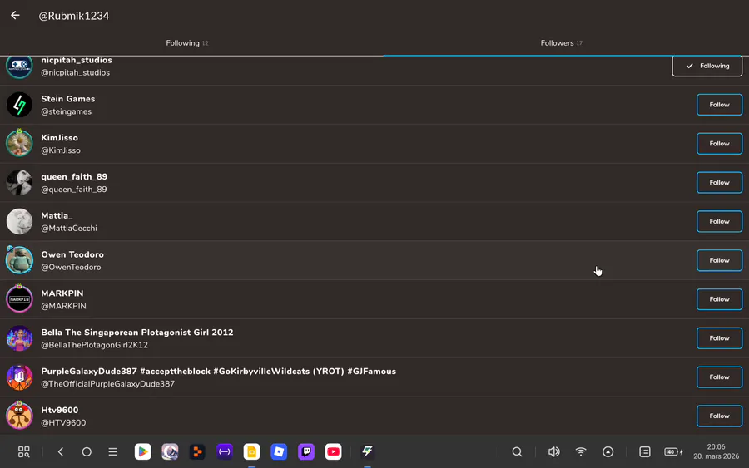Select the @OwenTeodoro handle
The width and height of the screenshot is (749, 468).
click(71, 267)
